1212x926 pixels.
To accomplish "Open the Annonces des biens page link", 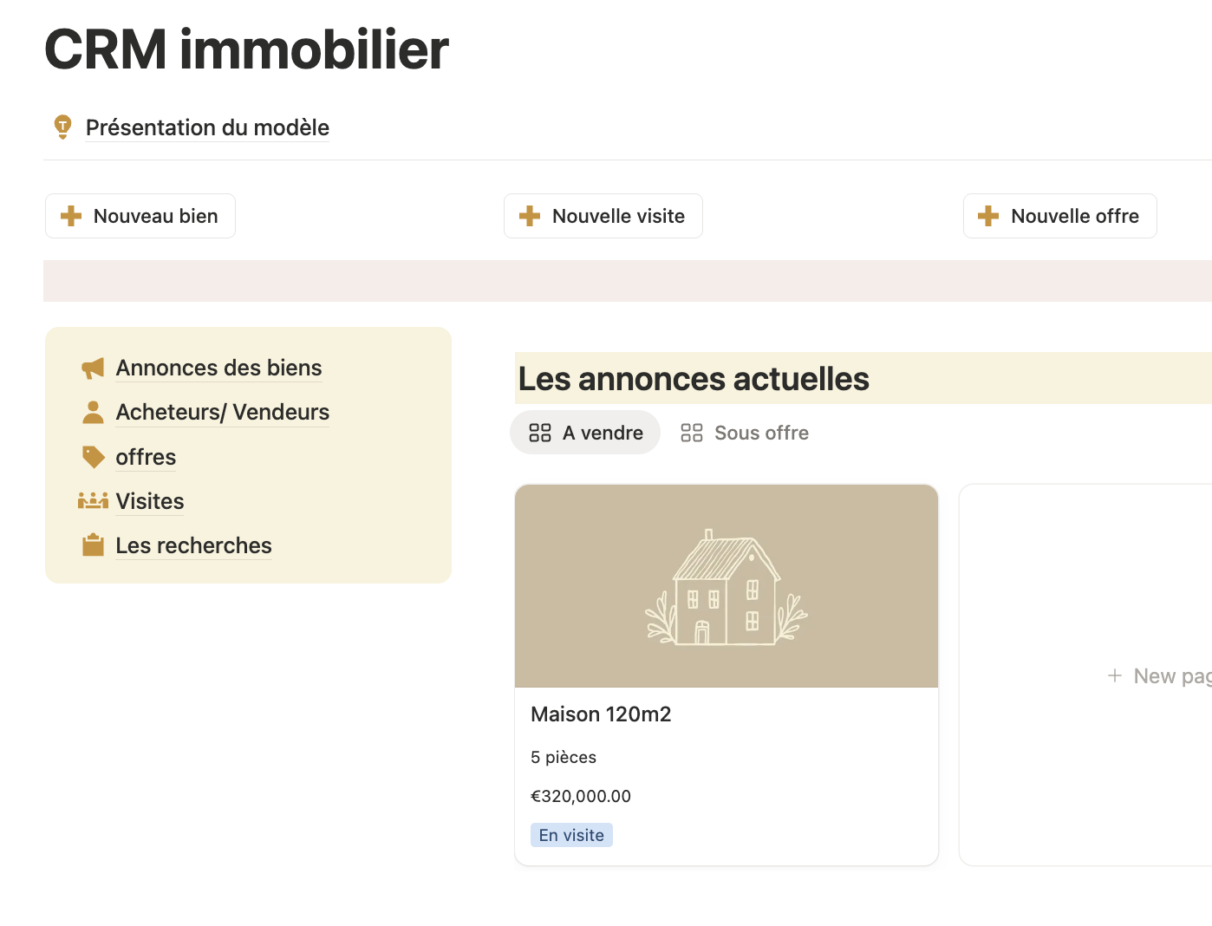I will (x=218, y=368).
